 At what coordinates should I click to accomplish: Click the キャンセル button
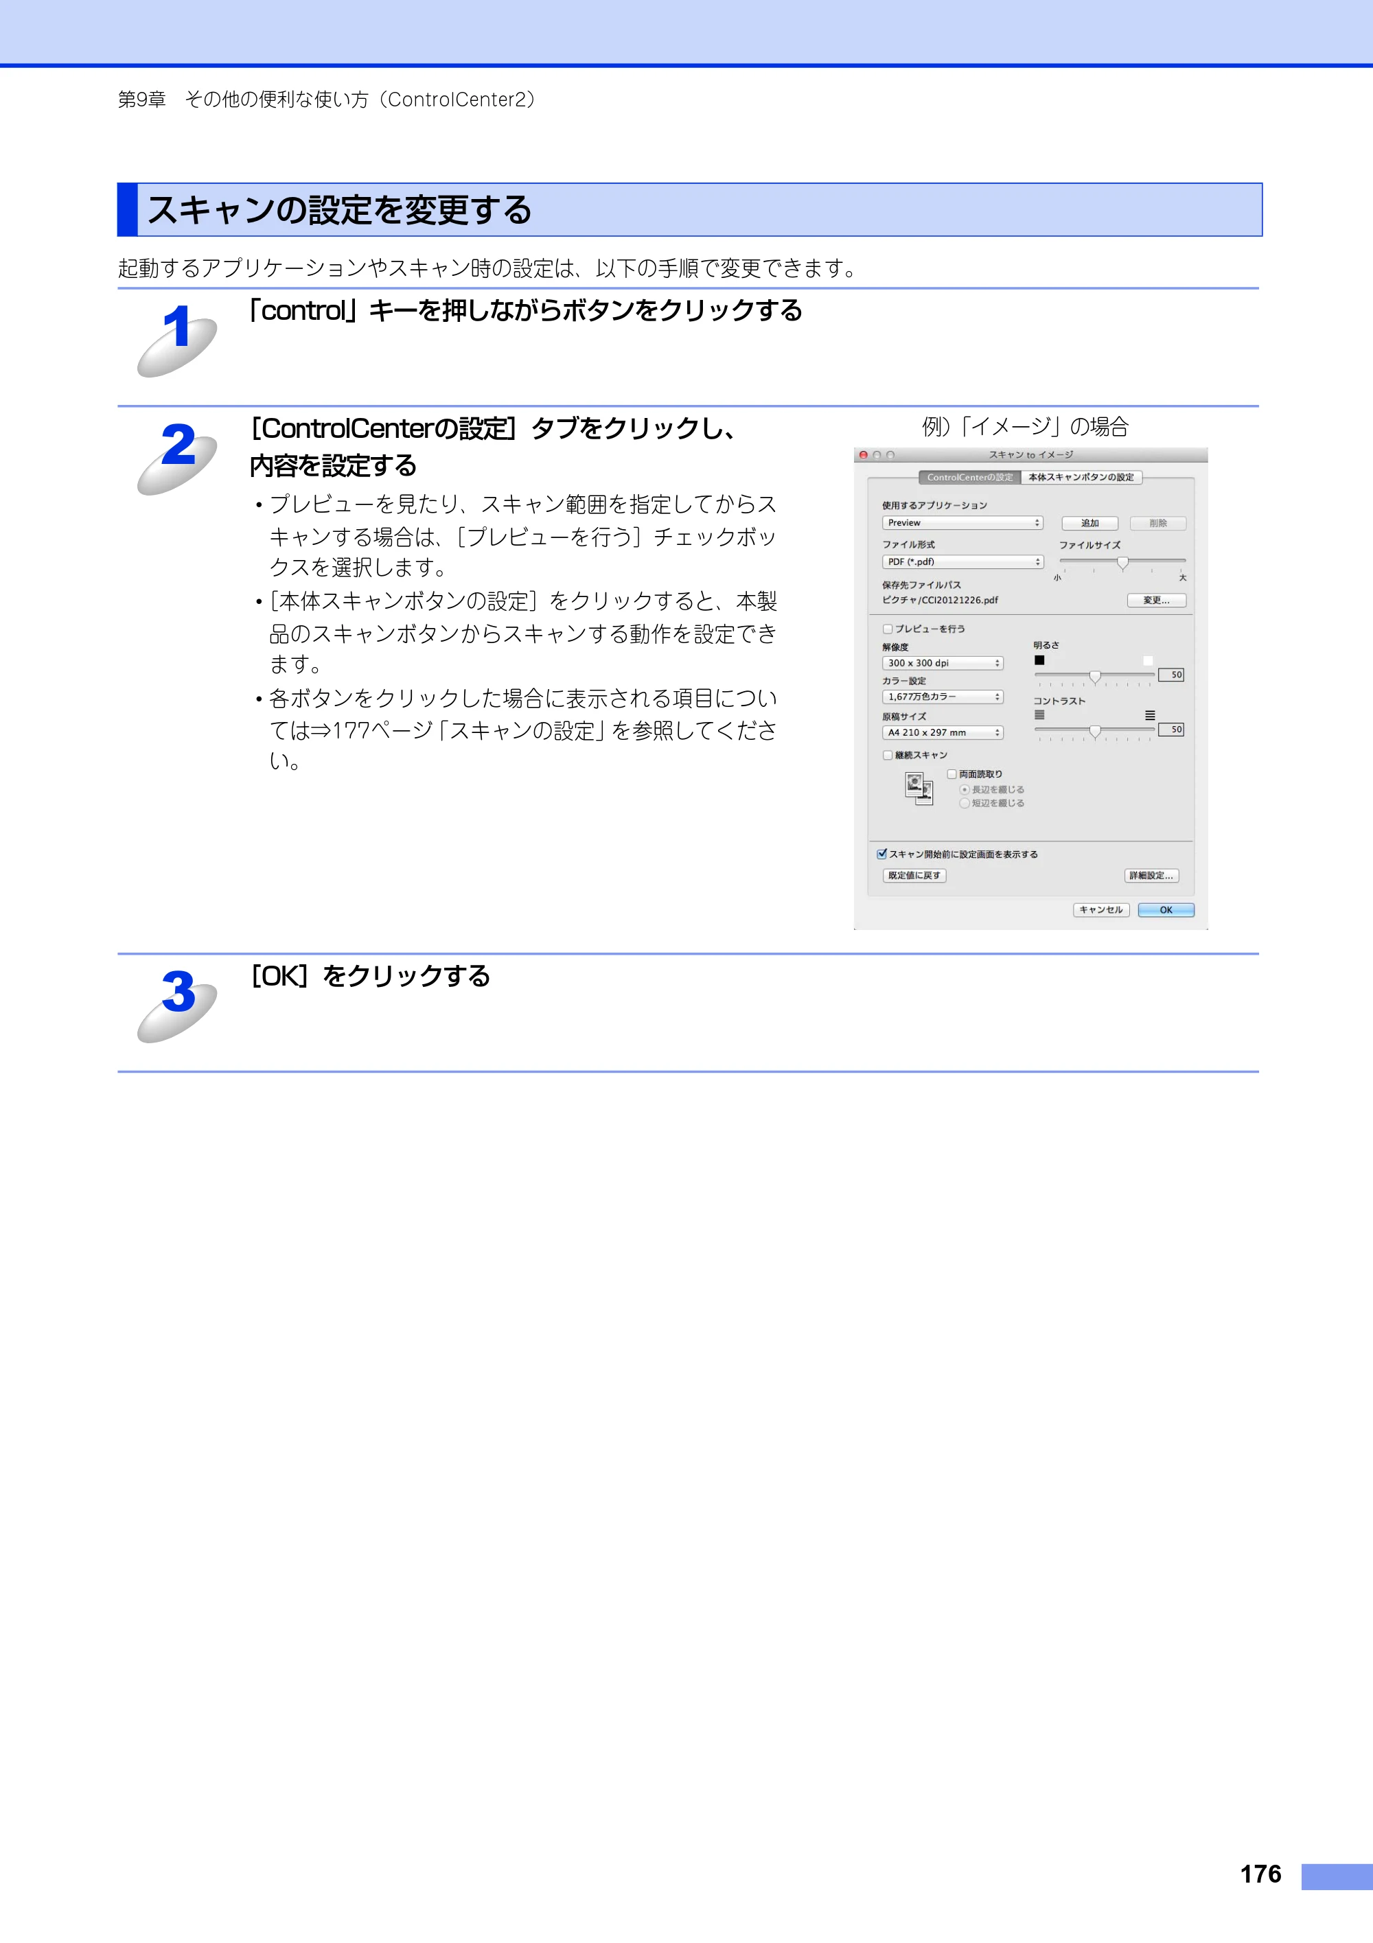[x=1101, y=909]
